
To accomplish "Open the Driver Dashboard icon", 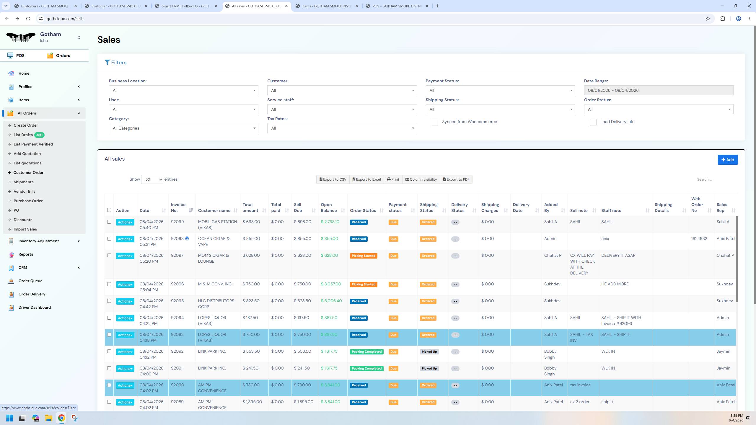I will point(11,308).
